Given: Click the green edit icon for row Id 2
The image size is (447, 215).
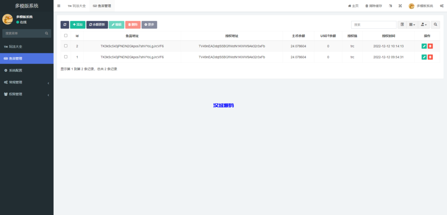Looking at the screenshot, I should (x=424, y=46).
